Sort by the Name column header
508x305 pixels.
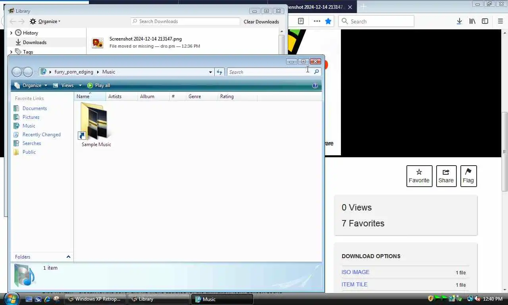tap(90, 97)
